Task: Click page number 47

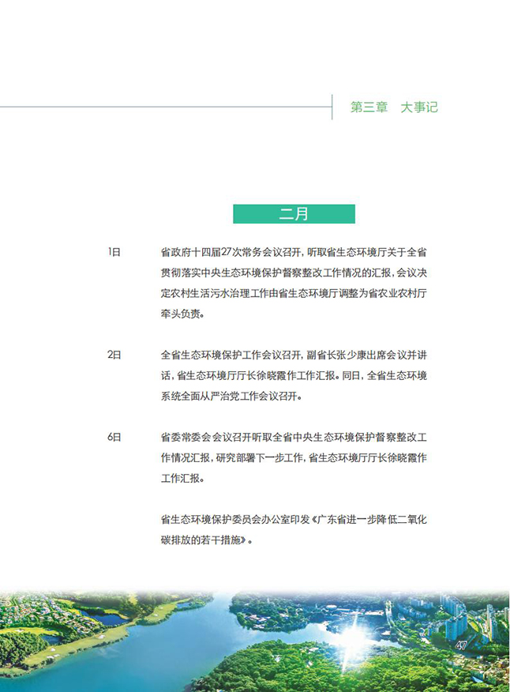Action: pos(463,646)
